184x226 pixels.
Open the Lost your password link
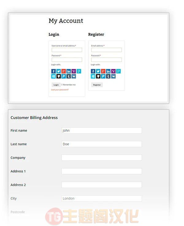(60, 90)
